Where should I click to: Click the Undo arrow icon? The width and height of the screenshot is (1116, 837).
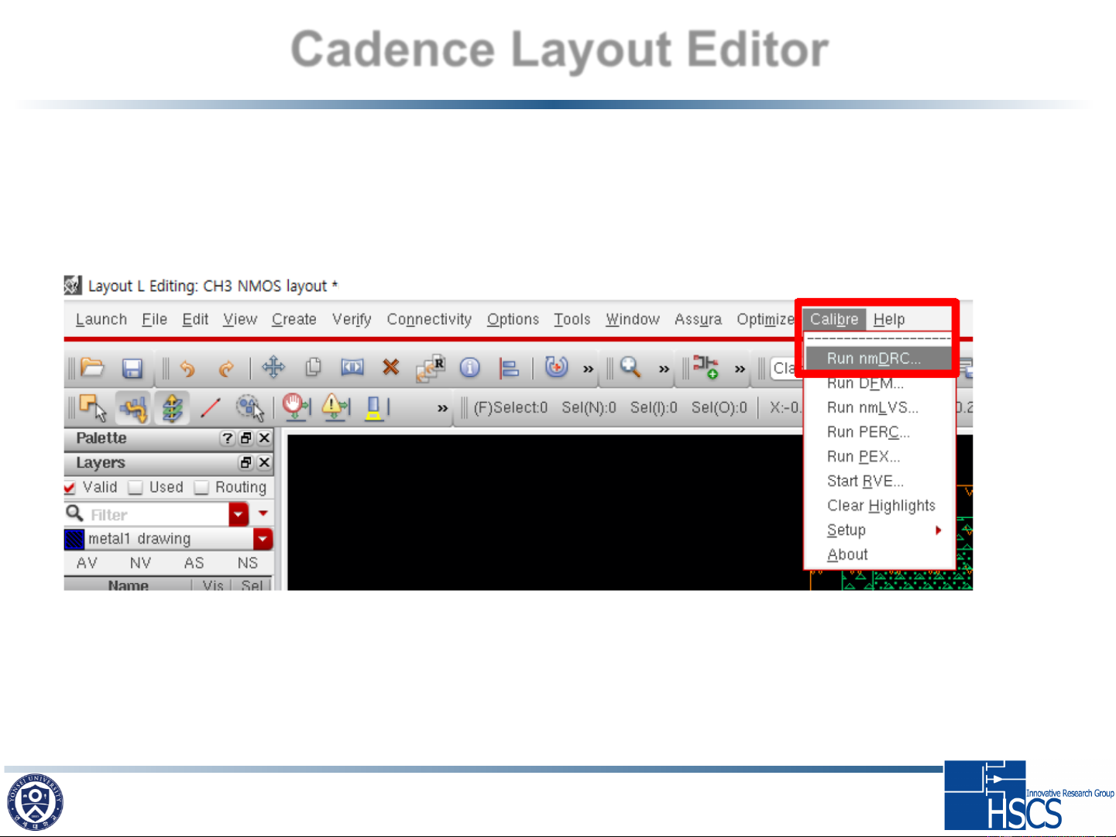coord(187,369)
